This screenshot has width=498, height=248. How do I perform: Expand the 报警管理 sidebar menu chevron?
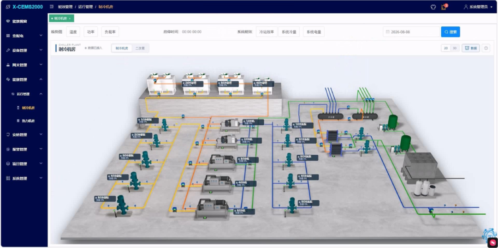click(x=41, y=149)
